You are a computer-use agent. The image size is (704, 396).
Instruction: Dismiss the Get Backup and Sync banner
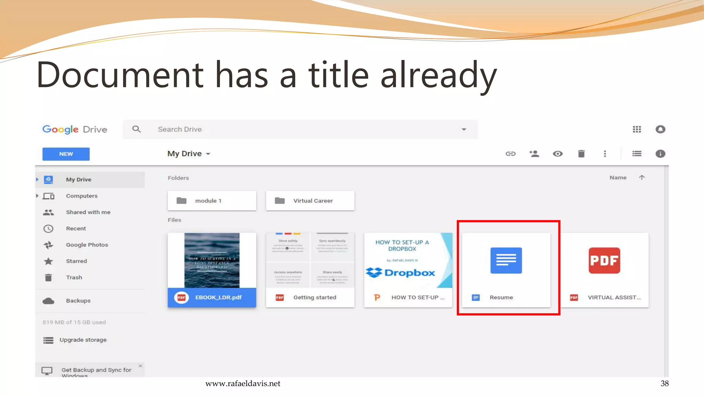click(x=140, y=366)
